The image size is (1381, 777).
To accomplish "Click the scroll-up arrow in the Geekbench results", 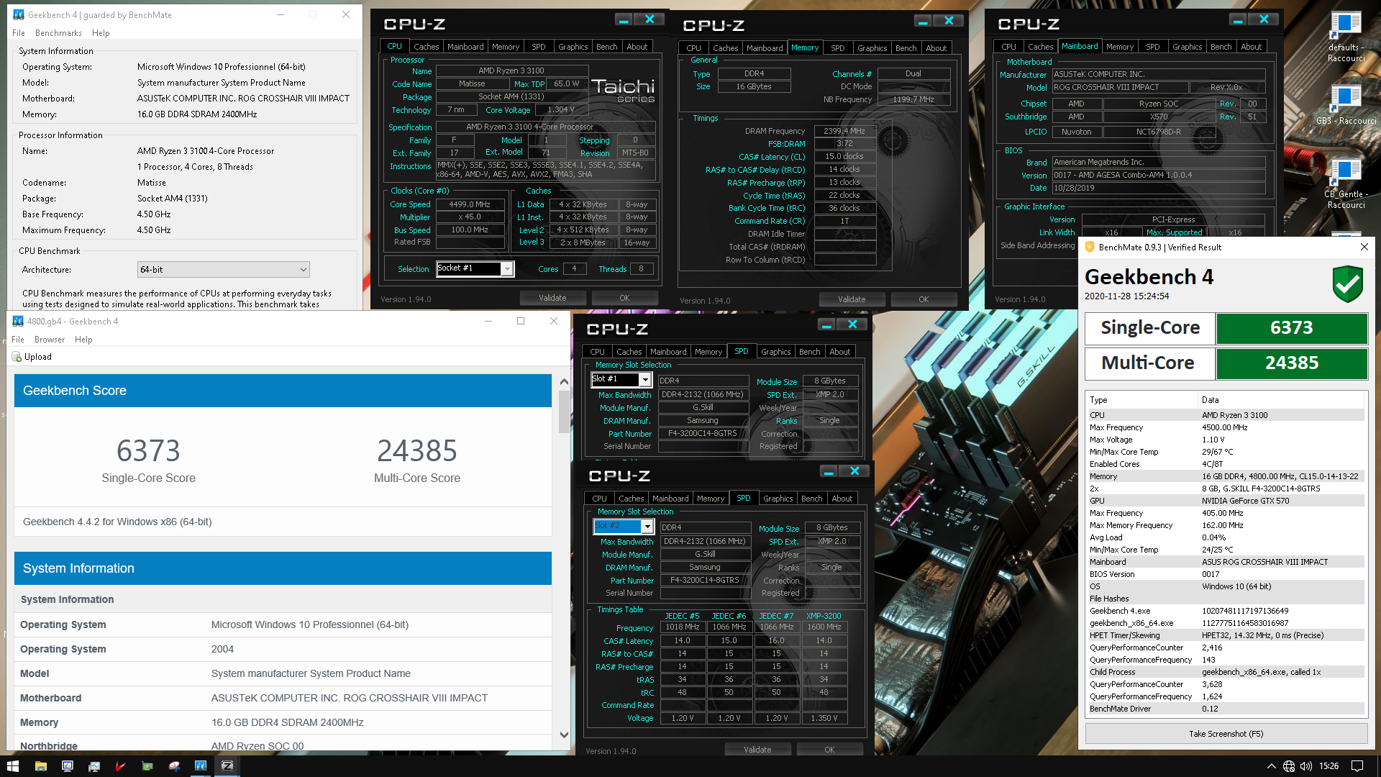I will (x=564, y=382).
